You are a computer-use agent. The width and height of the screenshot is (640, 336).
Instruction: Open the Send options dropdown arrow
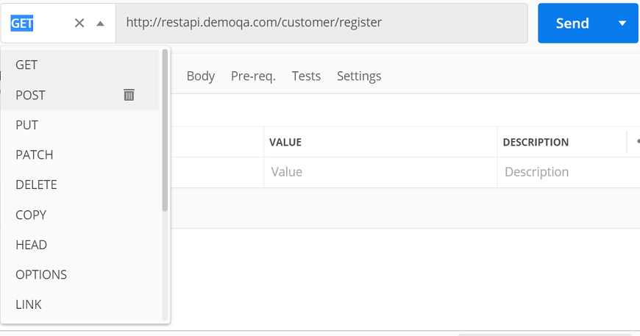point(622,24)
